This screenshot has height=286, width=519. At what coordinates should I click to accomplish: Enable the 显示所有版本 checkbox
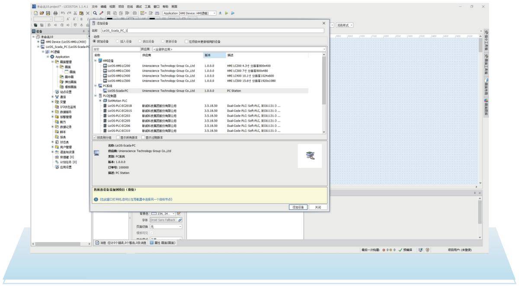[x=118, y=138]
